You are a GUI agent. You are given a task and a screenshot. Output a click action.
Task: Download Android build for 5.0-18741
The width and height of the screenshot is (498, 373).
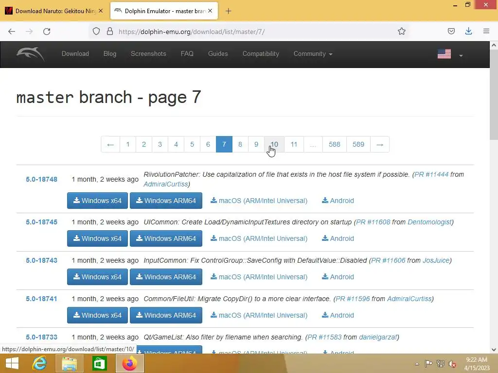click(338, 315)
